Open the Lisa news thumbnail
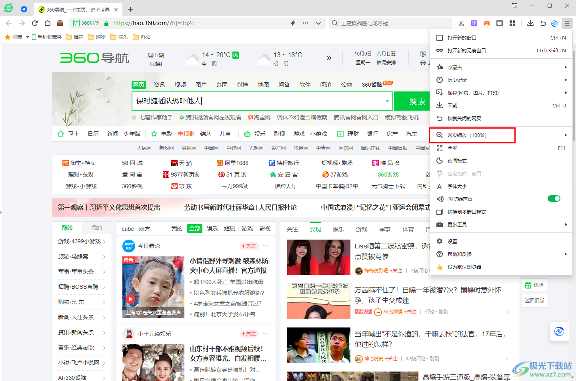Image resolution: width=576 pixels, height=381 pixels. (319, 257)
